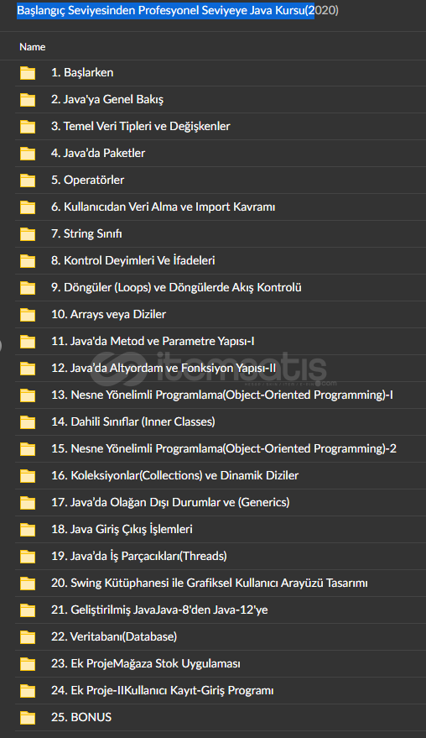The width and height of the screenshot is (426, 738).
Task: Open the folder icon next to 25. BONUS
Action: [28, 718]
